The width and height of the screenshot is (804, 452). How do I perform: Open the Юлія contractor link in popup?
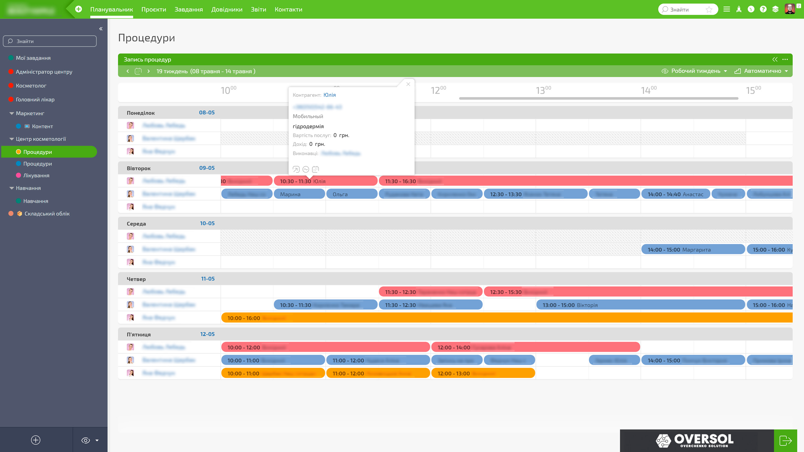tap(330, 95)
